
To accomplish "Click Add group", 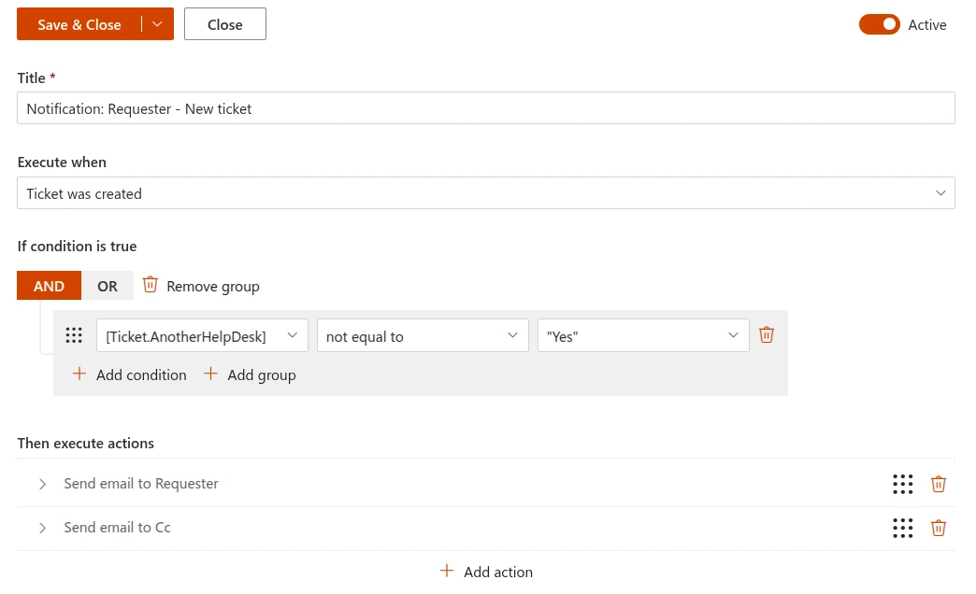I will [x=250, y=375].
